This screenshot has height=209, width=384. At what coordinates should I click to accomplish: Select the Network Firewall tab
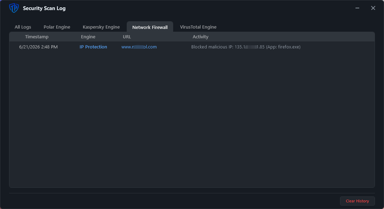[x=150, y=27]
